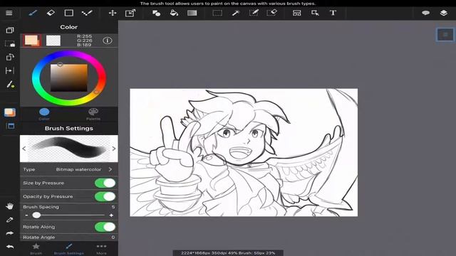The width and height of the screenshot is (456, 256).
Task: Click the saturation brightness square picker
Action: (69, 78)
